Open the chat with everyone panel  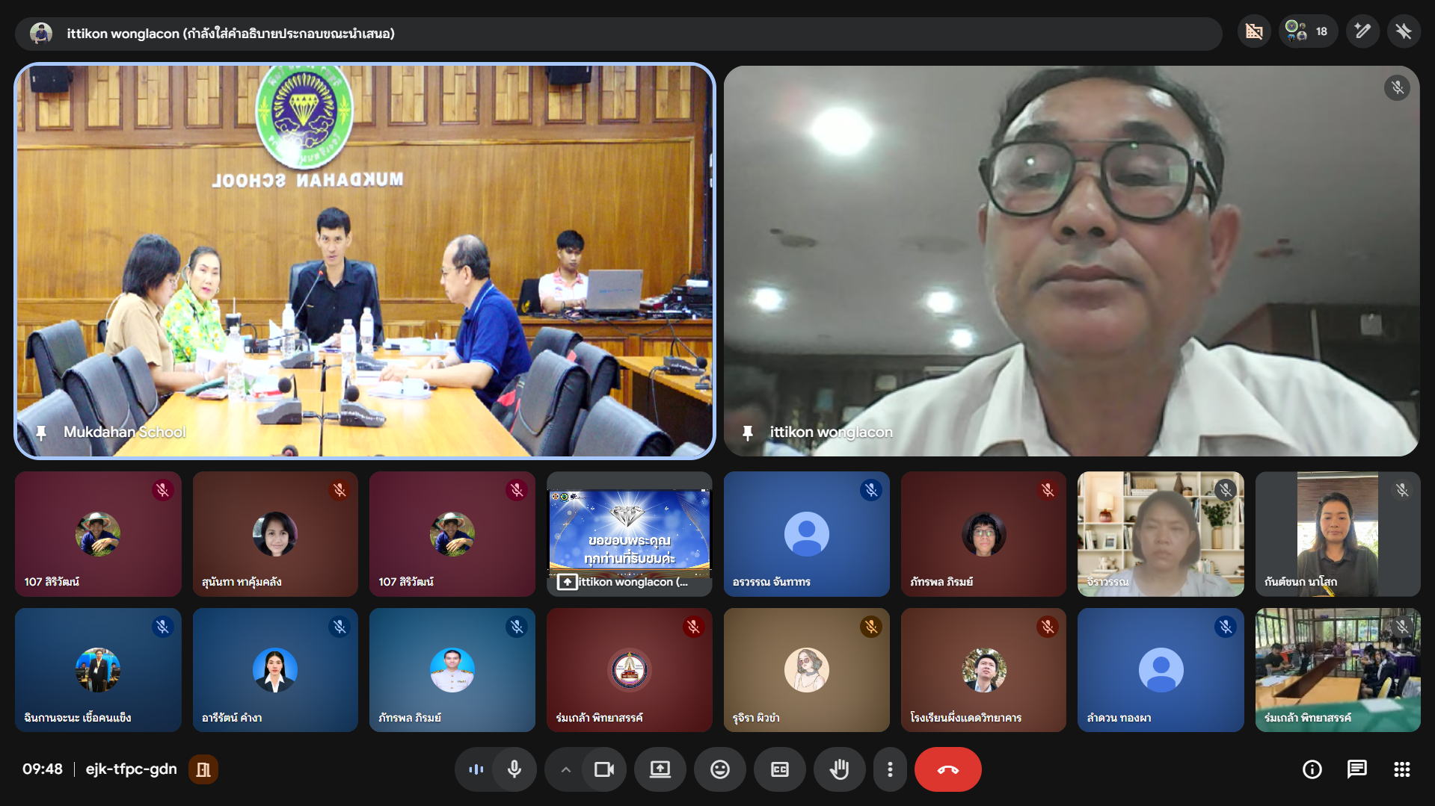pyautogui.click(x=1356, y=769)
